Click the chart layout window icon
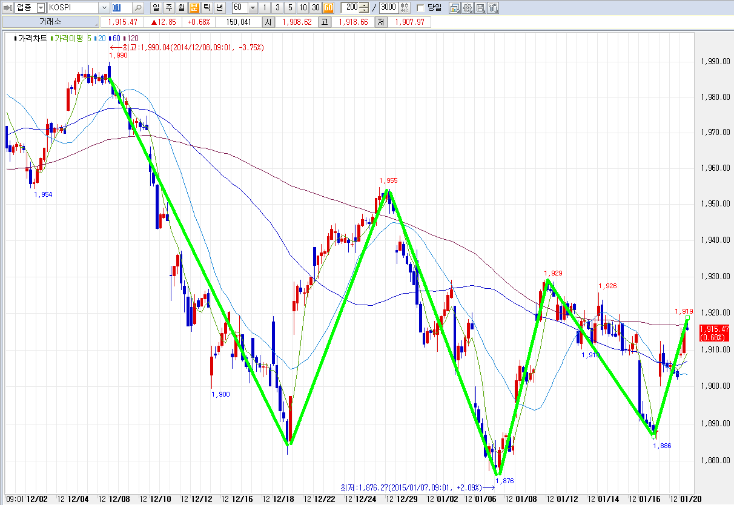 (x=455, y=8)
